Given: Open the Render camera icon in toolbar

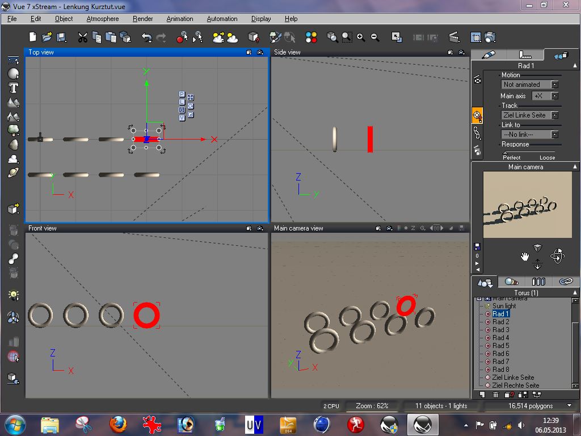Looking at the screenshot, I should point(490,37).
